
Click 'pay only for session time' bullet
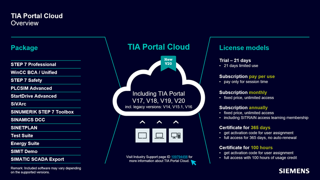246,82
